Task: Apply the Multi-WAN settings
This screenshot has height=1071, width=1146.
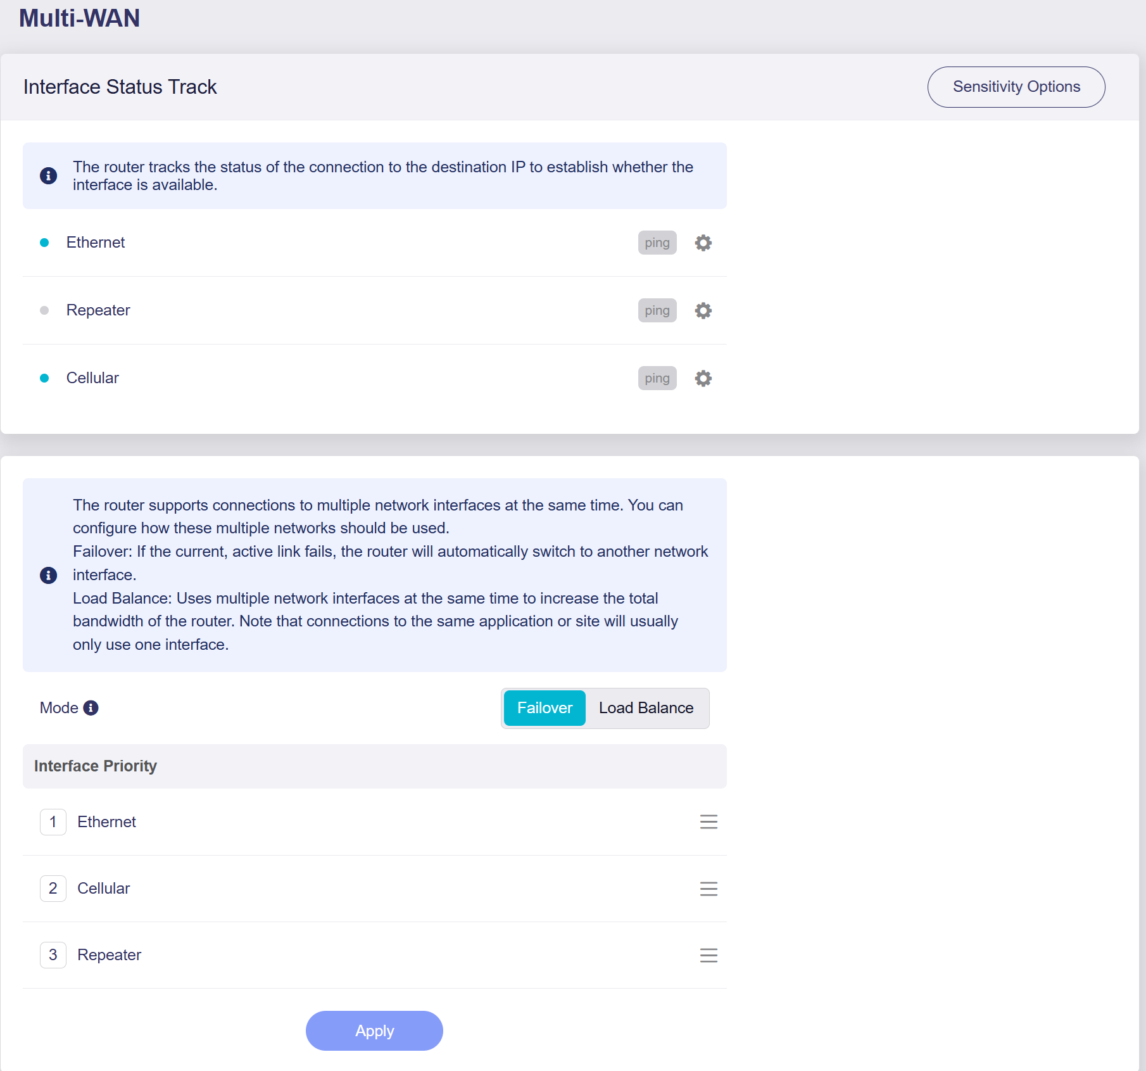Action: tap(374, 1030)
